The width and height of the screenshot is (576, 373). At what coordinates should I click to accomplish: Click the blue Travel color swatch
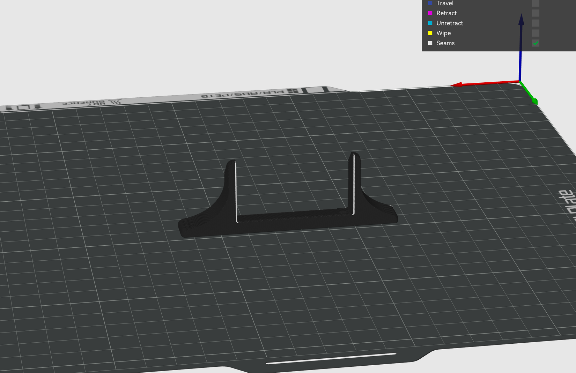[x=430, y=3]
